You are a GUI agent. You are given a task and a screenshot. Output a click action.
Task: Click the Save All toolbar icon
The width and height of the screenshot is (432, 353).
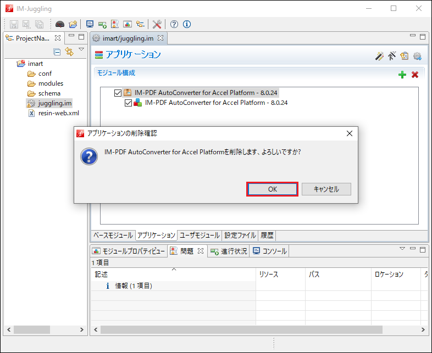(x=39, y=24)
